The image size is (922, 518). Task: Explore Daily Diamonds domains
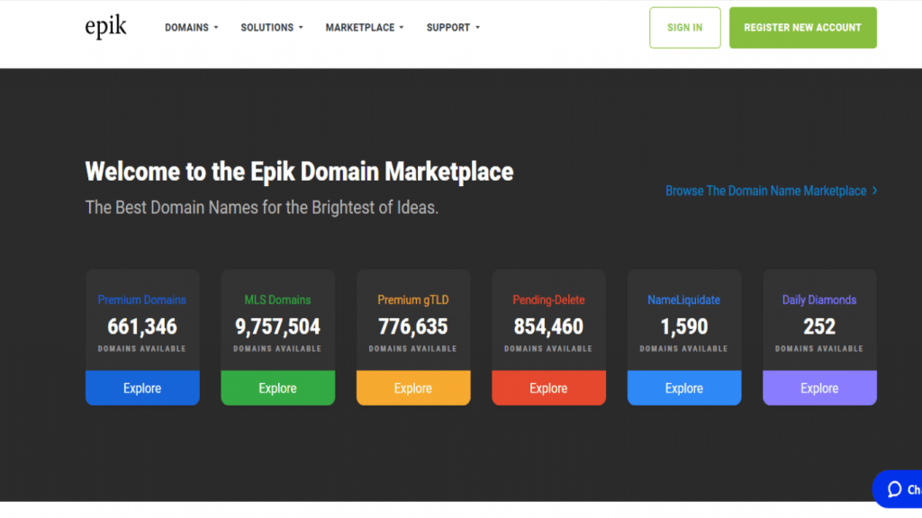(x=819, y=388)
